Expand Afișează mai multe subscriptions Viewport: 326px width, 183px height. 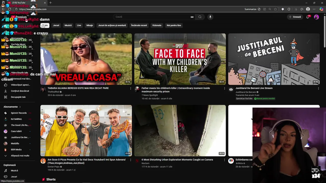(x=18, y=156)
